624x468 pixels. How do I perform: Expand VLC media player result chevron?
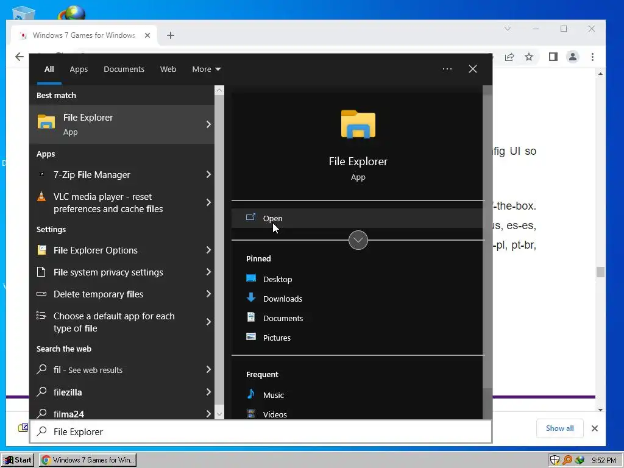pyautogui.click(x=208, y=202)
